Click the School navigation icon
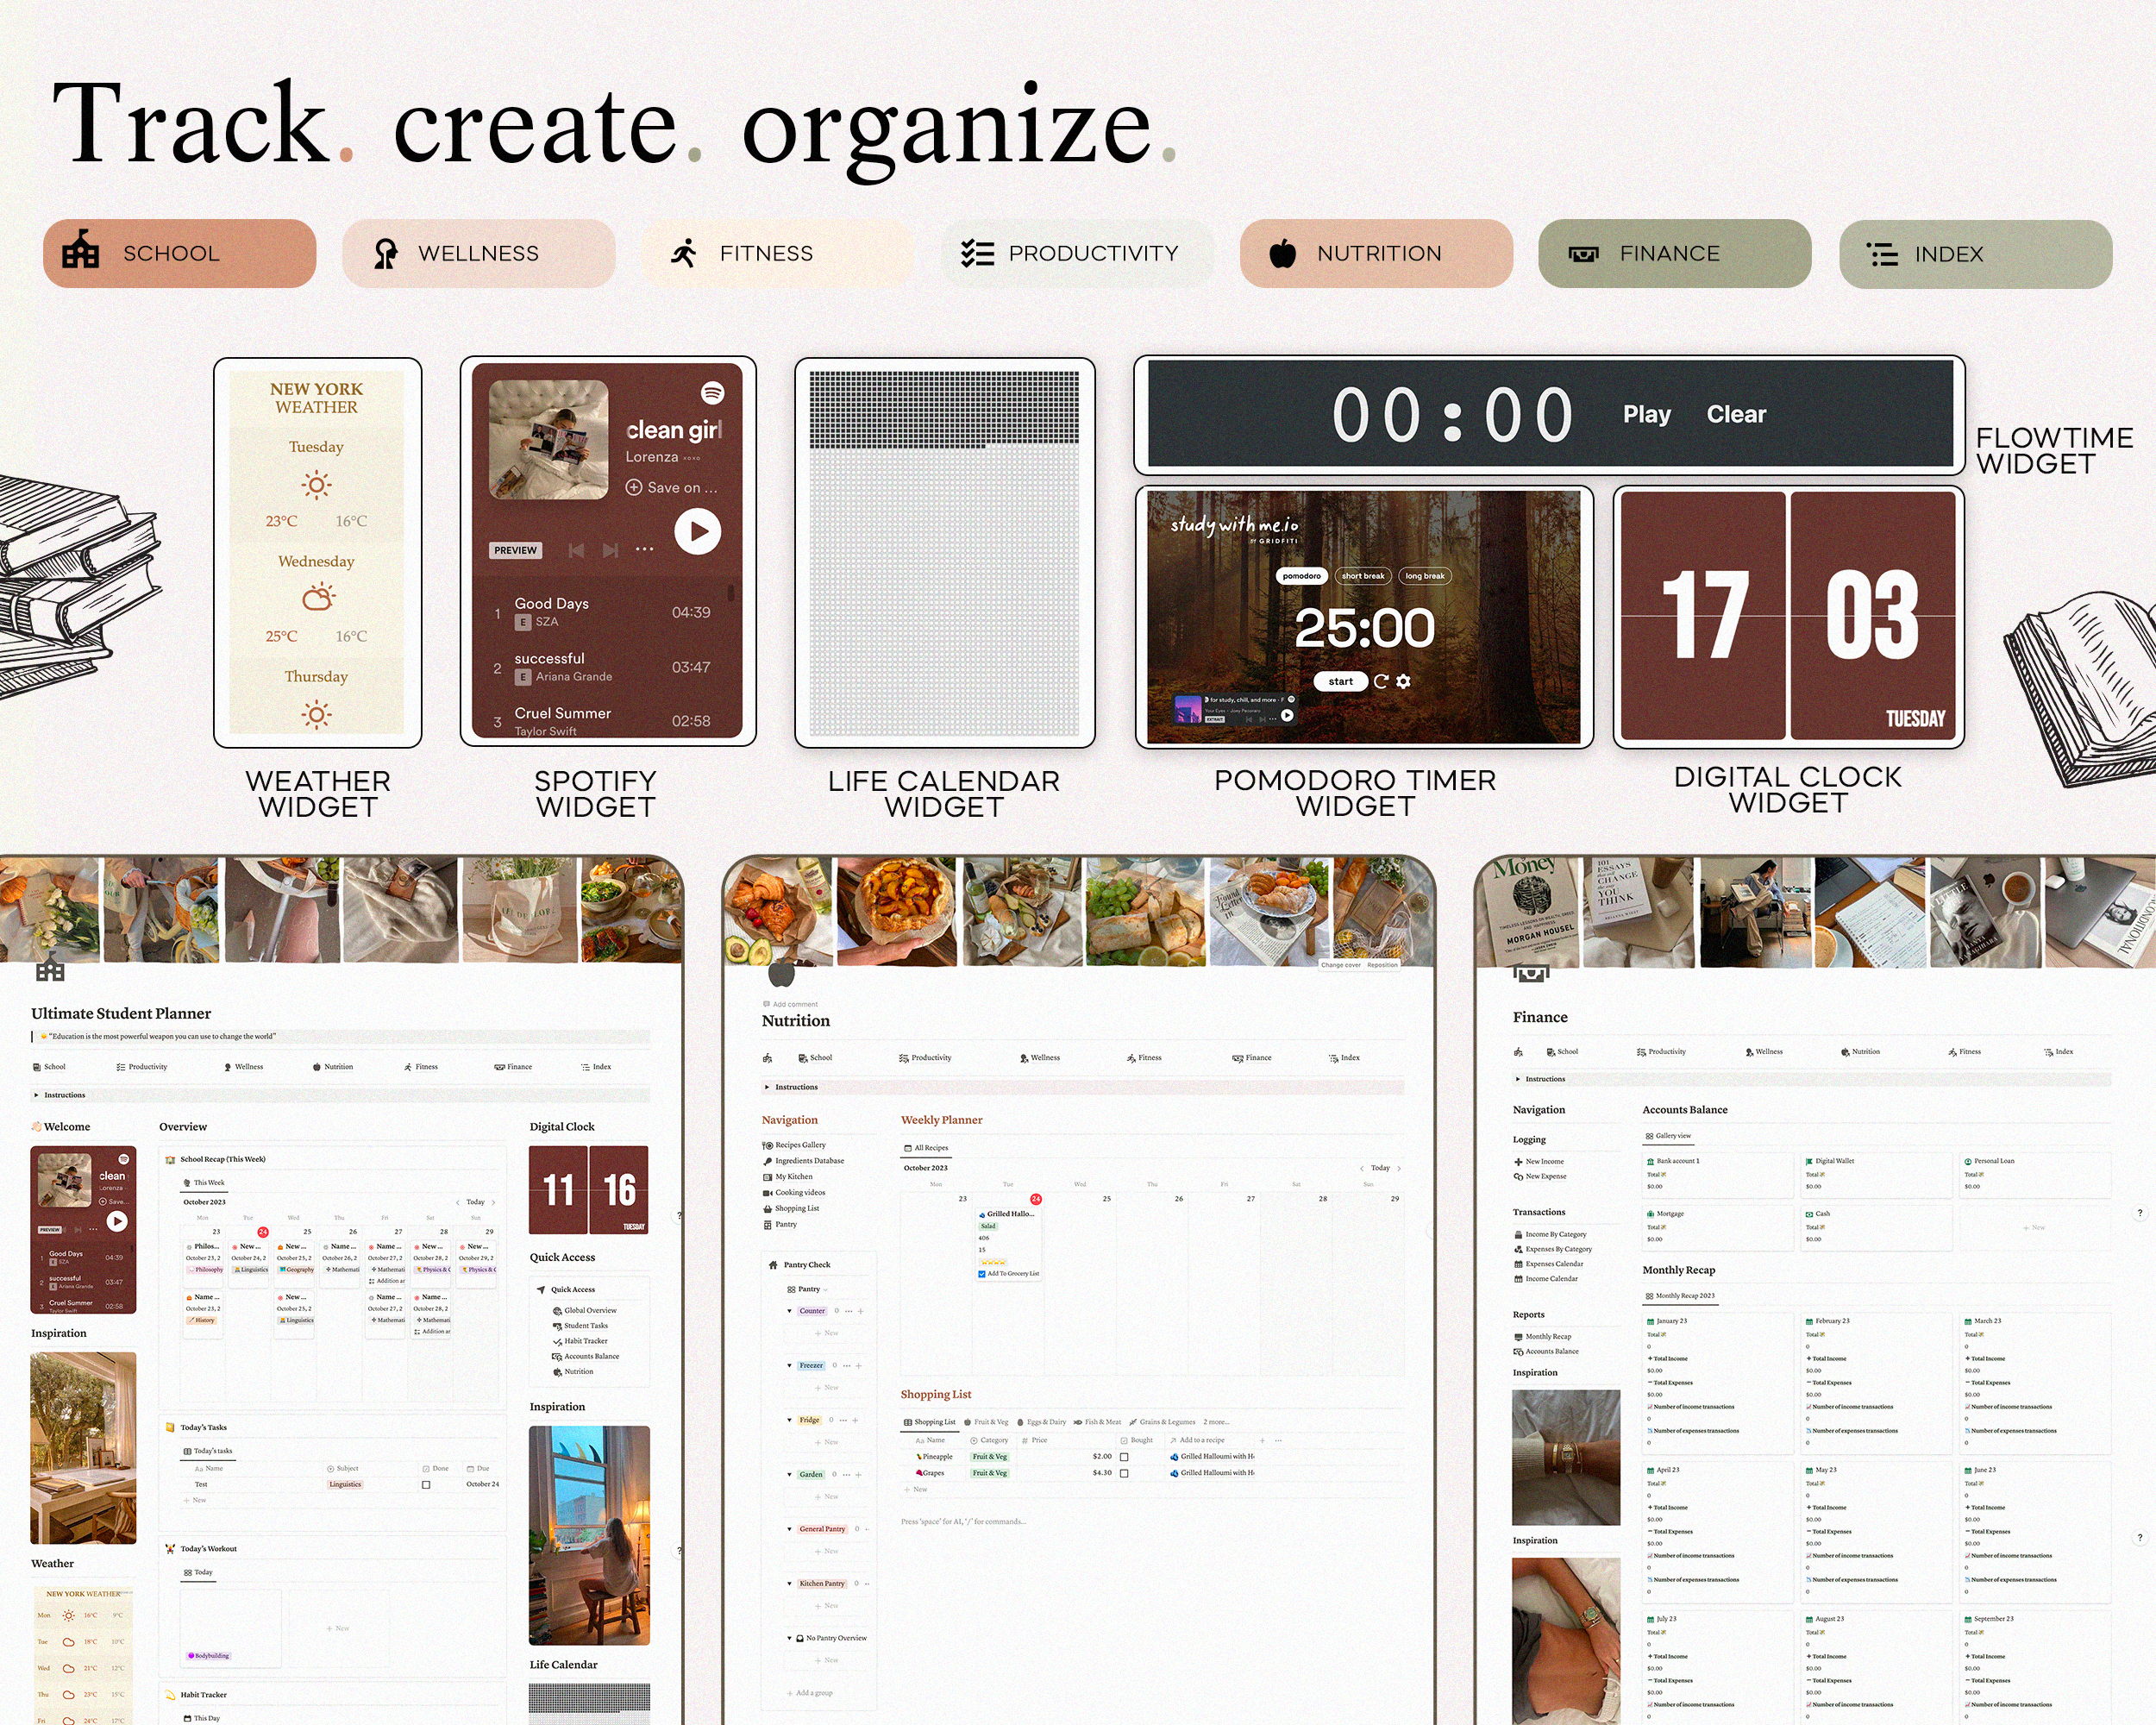 point(86,252)
